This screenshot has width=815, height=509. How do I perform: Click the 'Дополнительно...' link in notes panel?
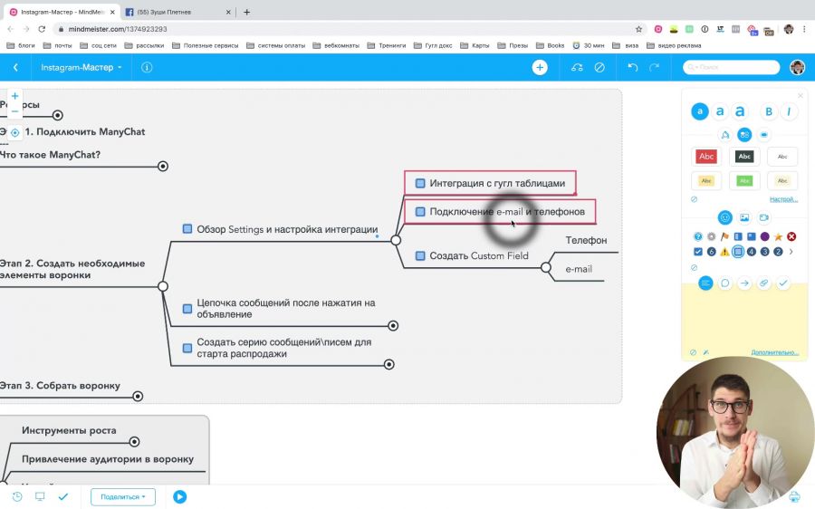click(774, 352)
